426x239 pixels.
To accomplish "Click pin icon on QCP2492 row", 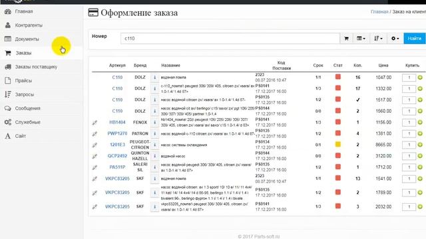I will pos(95,157).
